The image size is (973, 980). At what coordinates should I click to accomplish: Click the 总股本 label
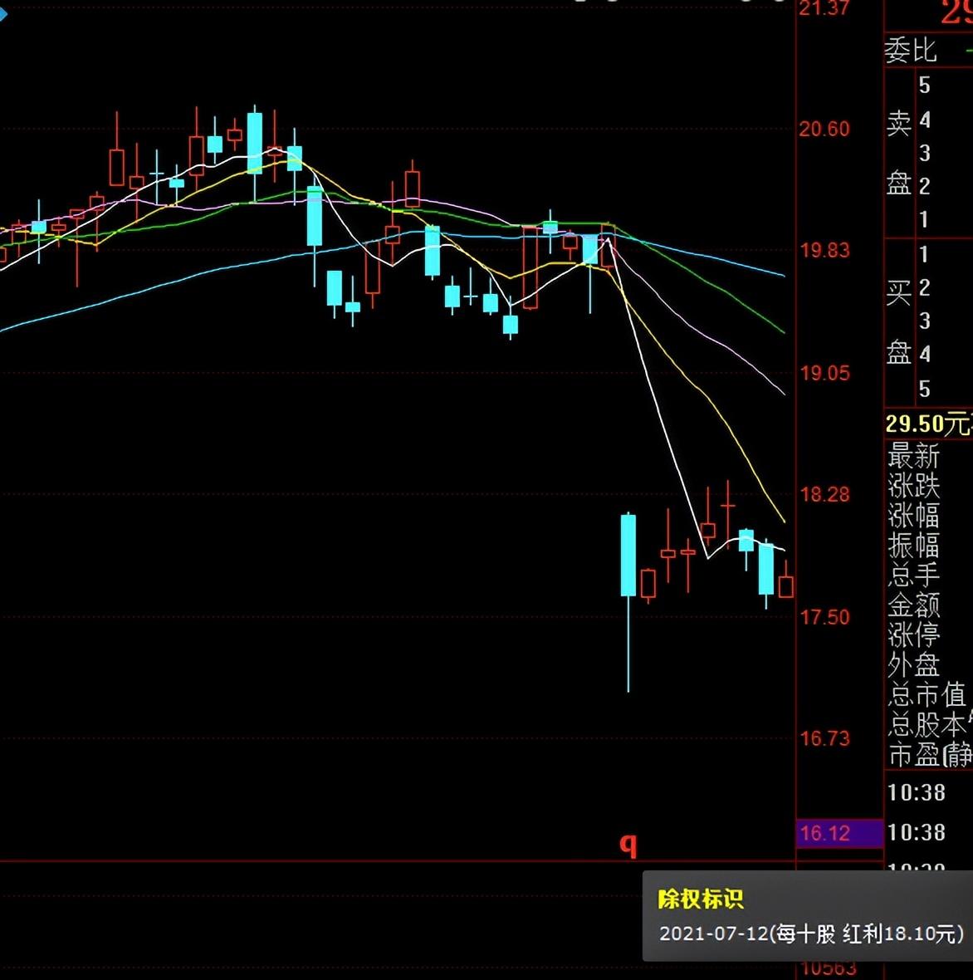927,725
